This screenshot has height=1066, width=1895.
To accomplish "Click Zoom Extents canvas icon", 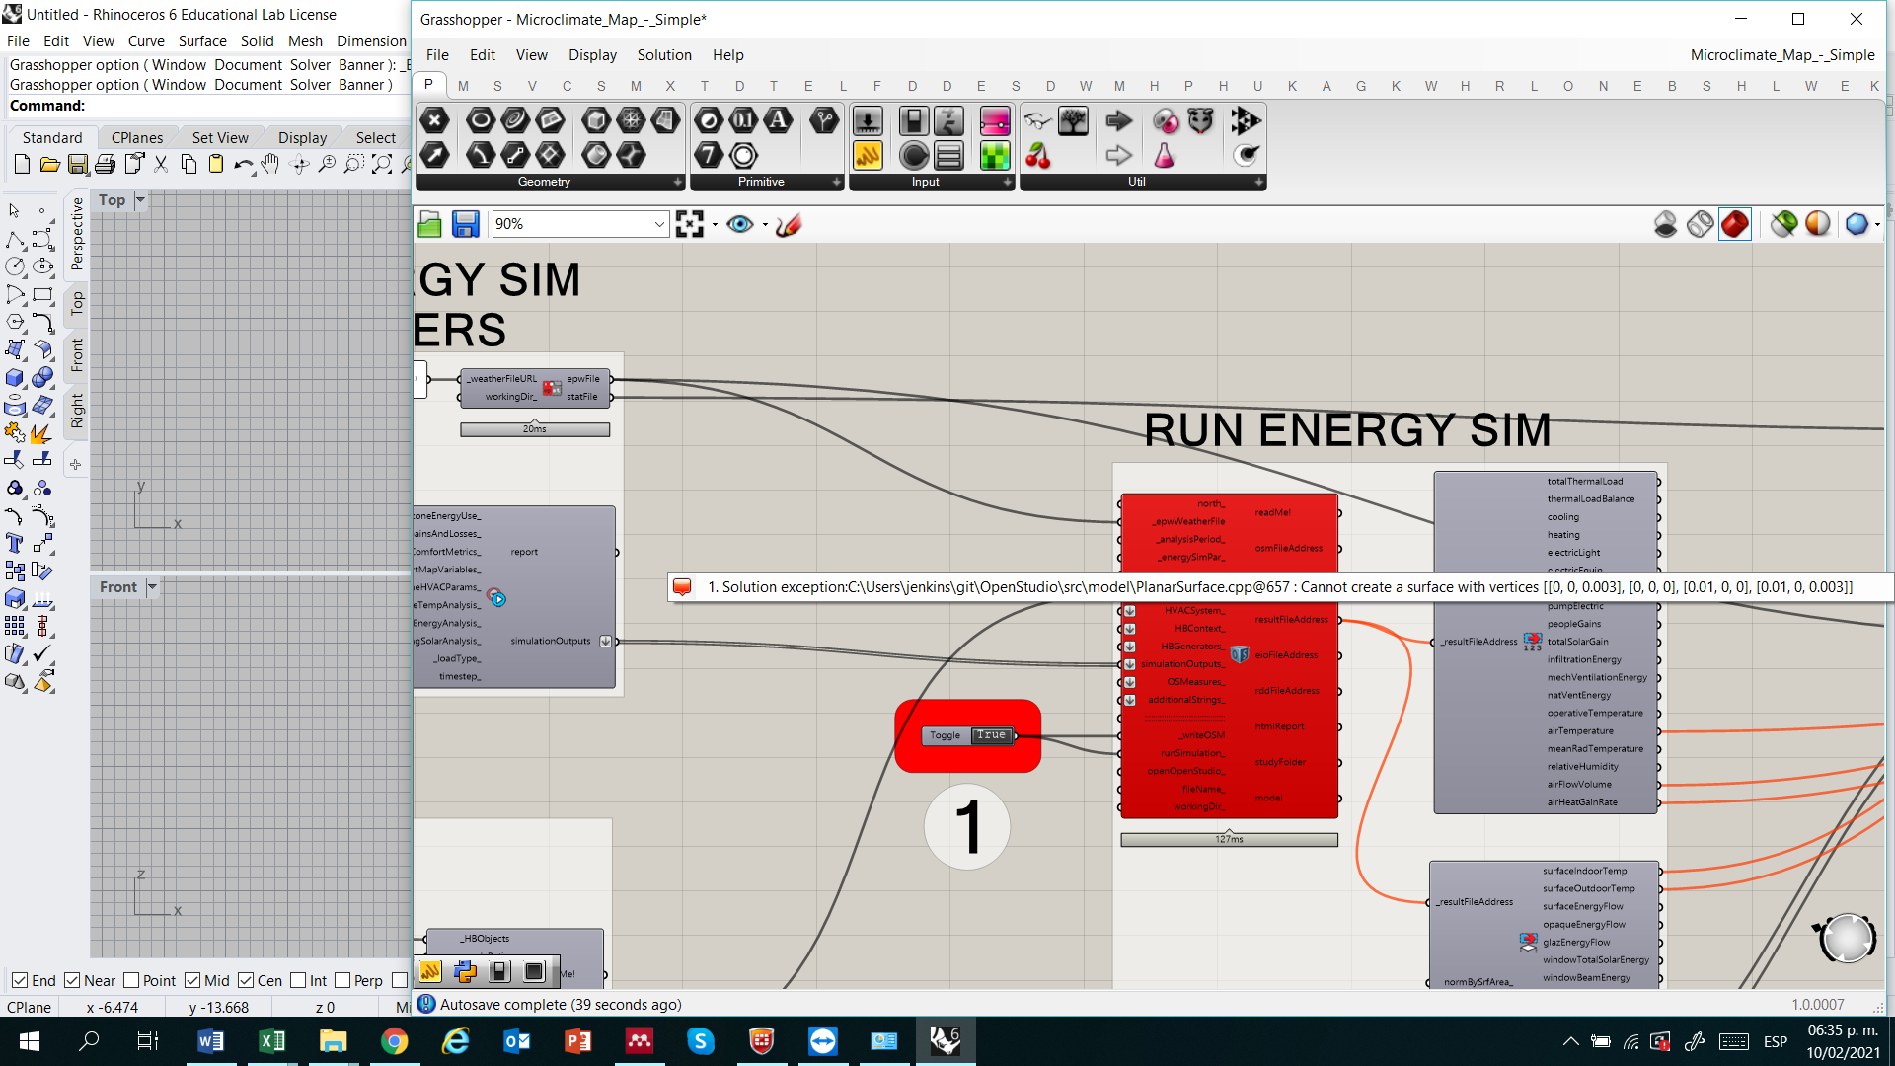I will [x=689, y=225].
